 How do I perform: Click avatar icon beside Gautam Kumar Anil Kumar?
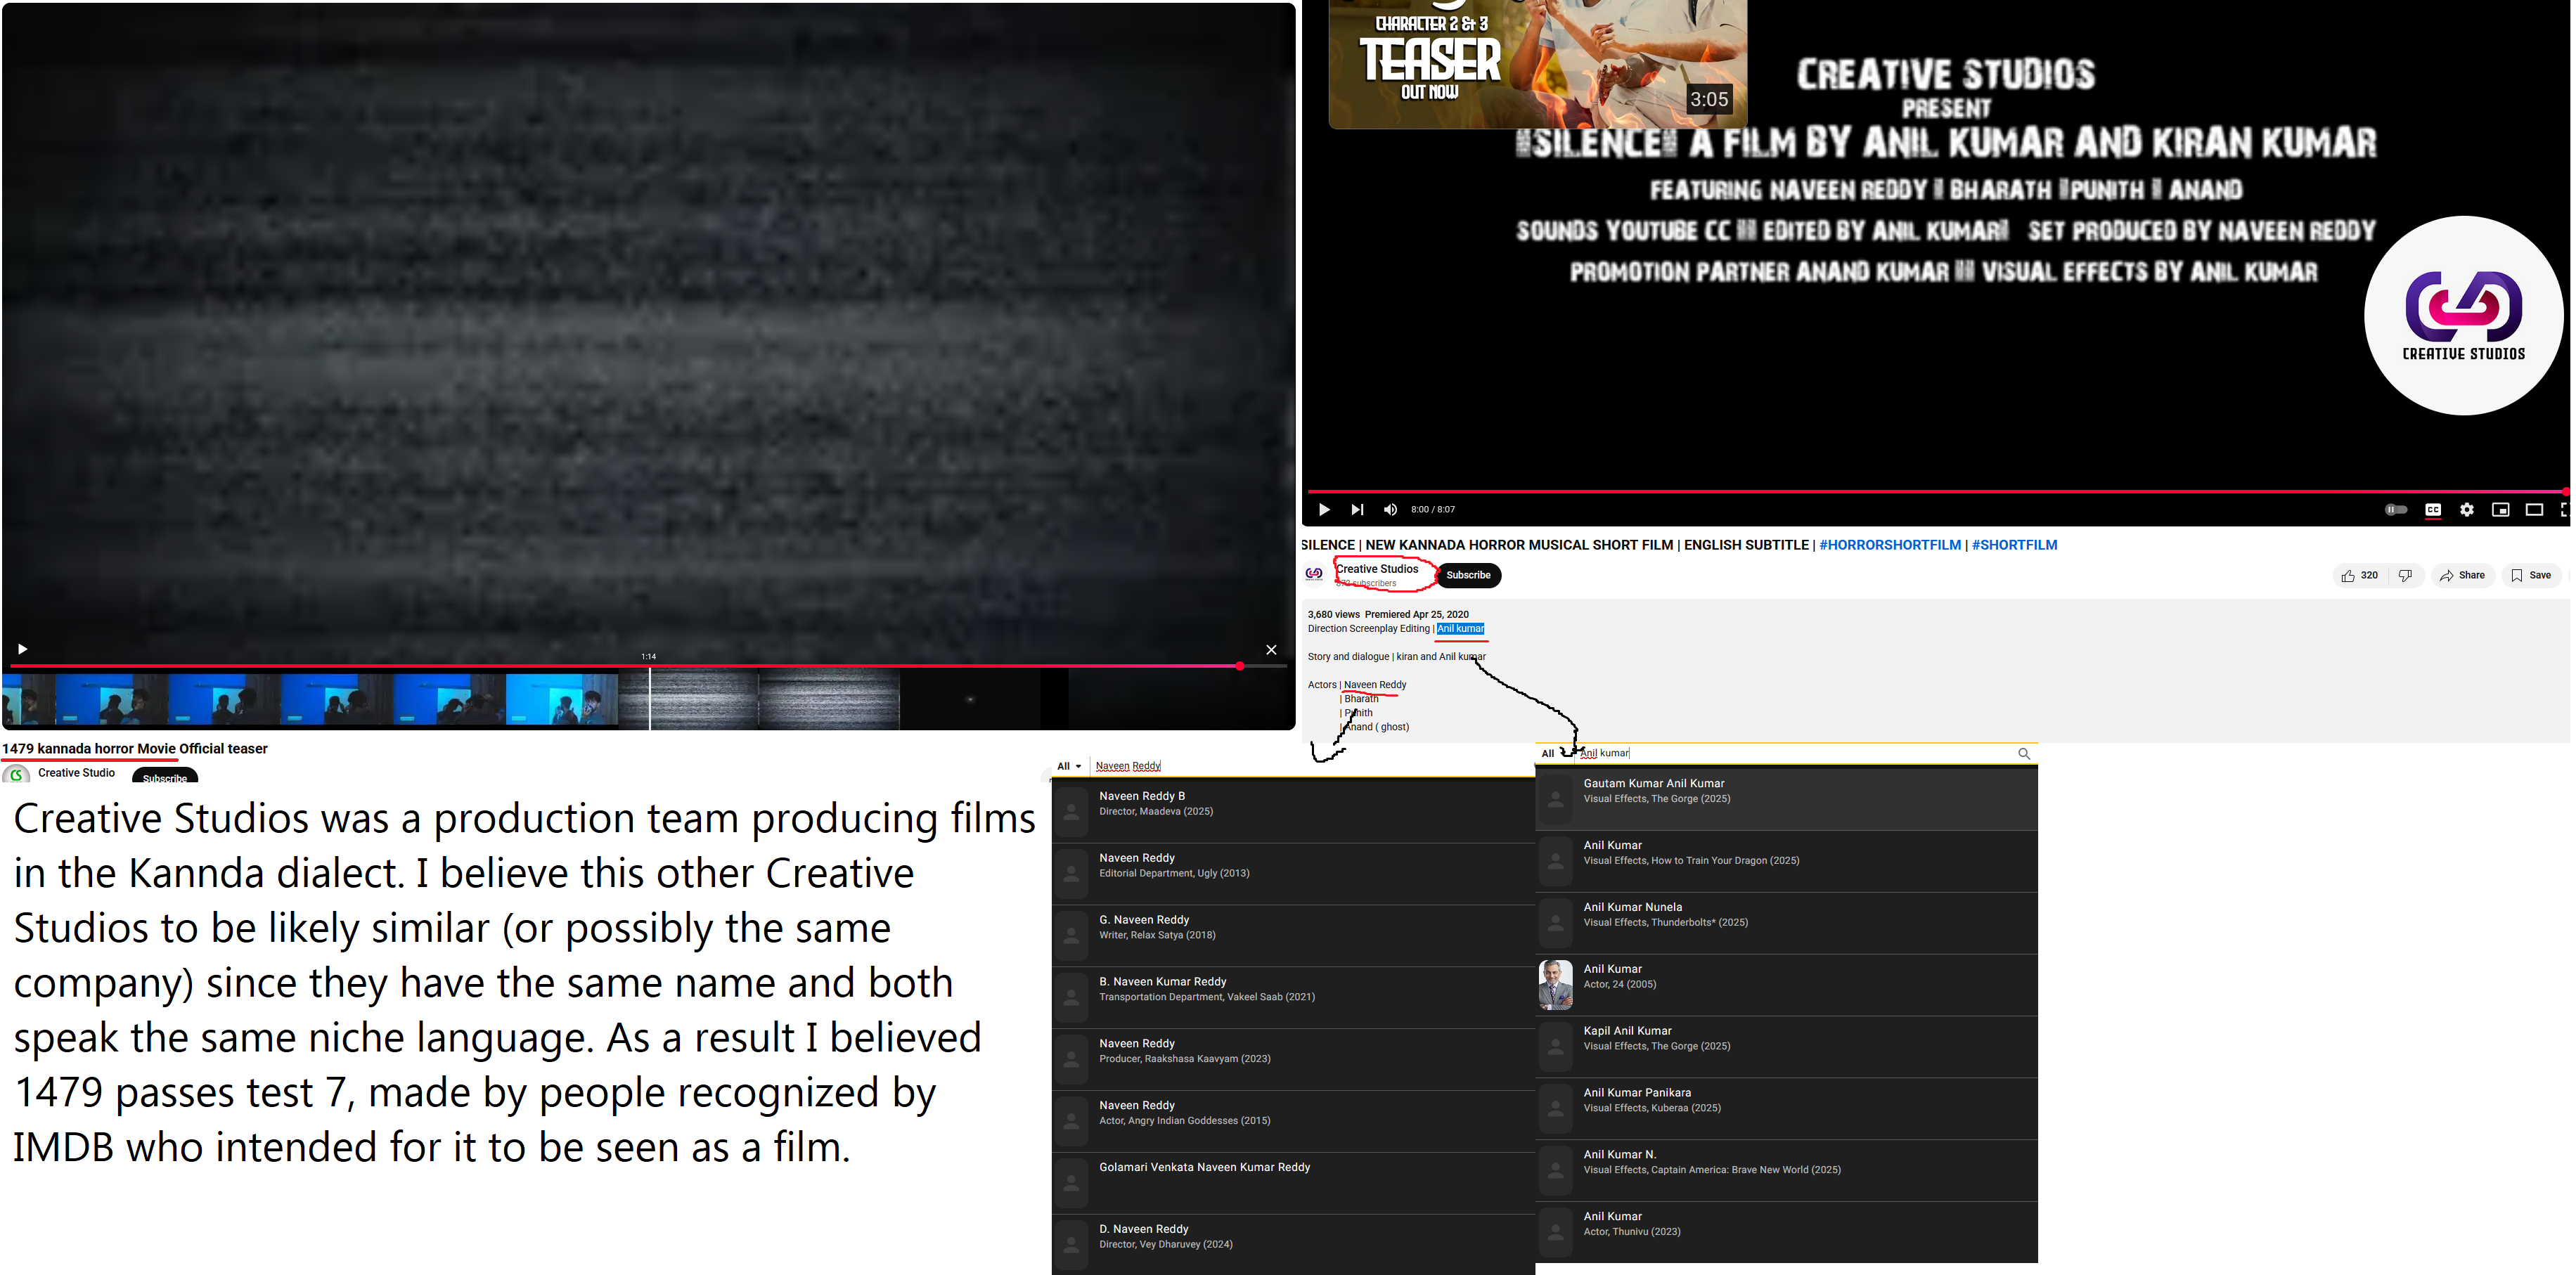pos(1556,799)
